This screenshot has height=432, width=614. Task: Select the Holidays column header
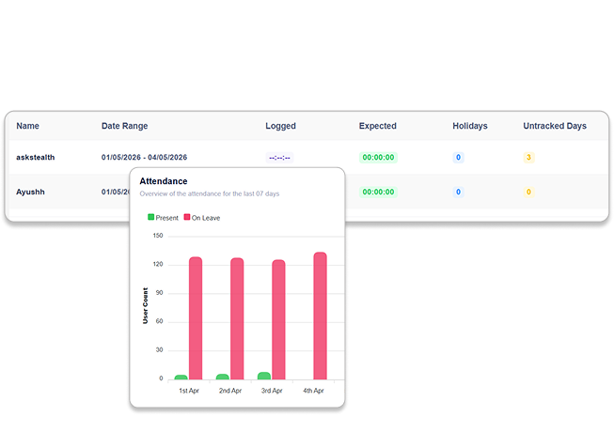click(470, 126)
